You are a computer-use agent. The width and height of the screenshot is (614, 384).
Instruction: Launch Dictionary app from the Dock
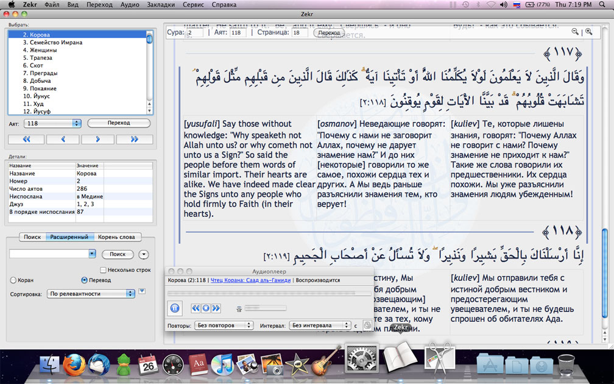pos(198,365)
